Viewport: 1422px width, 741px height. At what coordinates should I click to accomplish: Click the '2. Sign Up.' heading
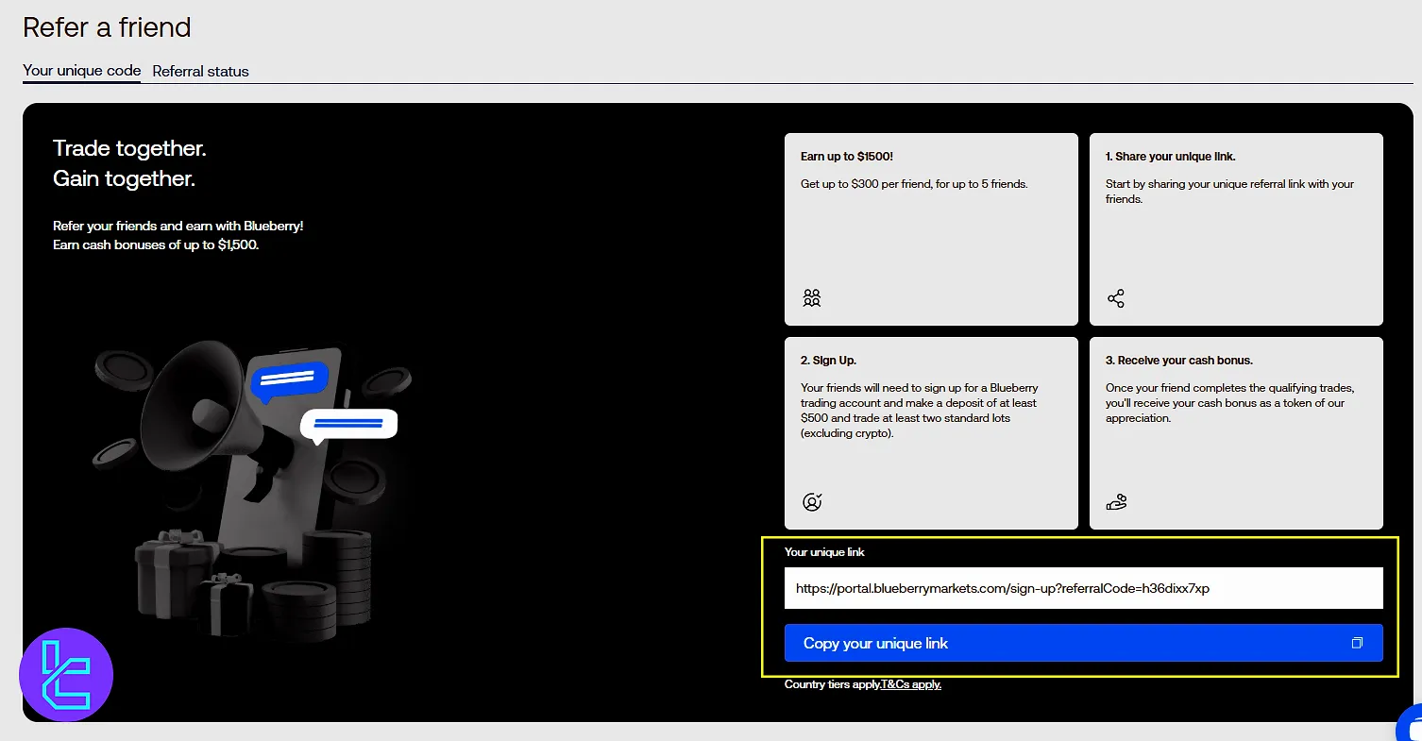point(828,361)
